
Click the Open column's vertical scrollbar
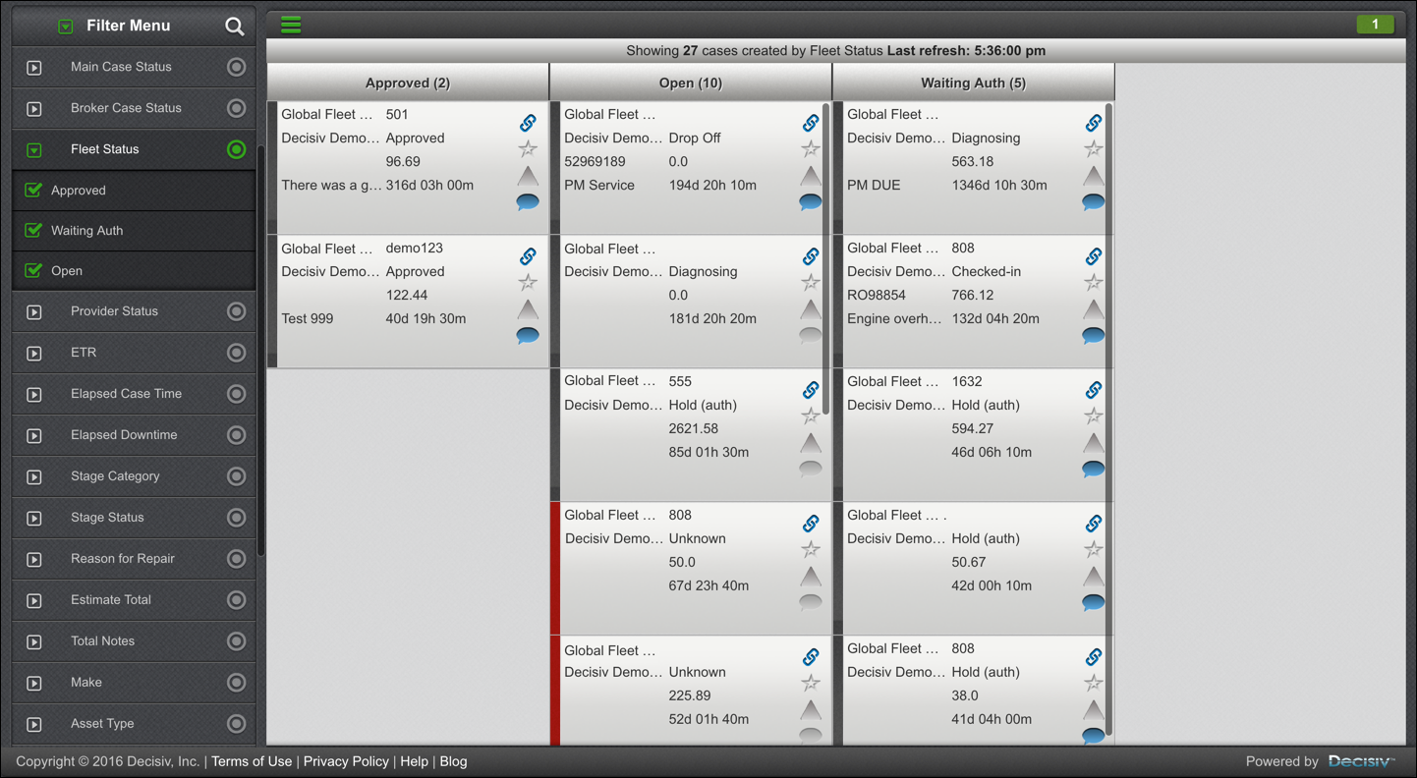pos(826,259)
